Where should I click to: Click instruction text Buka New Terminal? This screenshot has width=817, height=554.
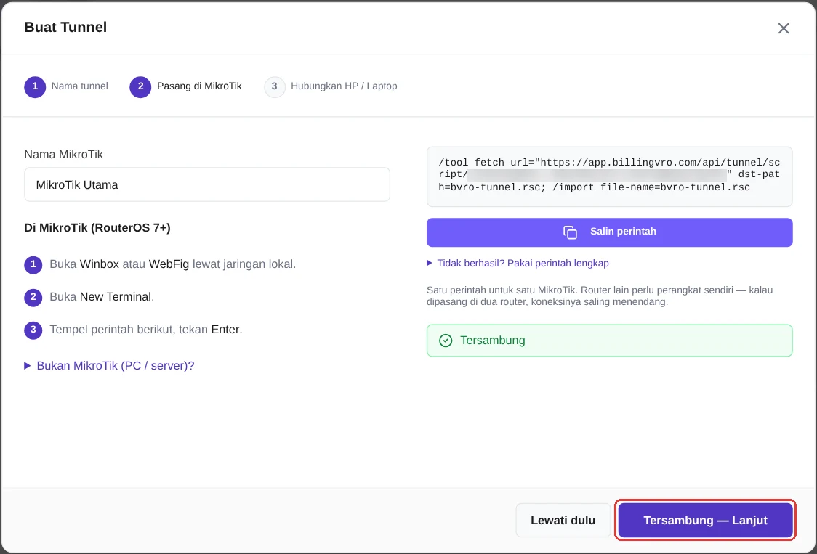click(x=102, y=297)
